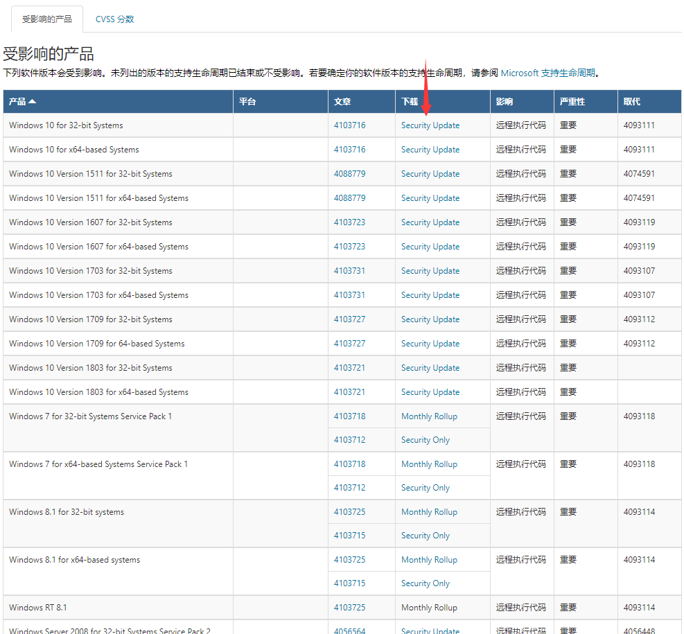684x634 pixels.
Task: Click the 严重性 column header
Action: pyautogui.click(x=586, y=102)
